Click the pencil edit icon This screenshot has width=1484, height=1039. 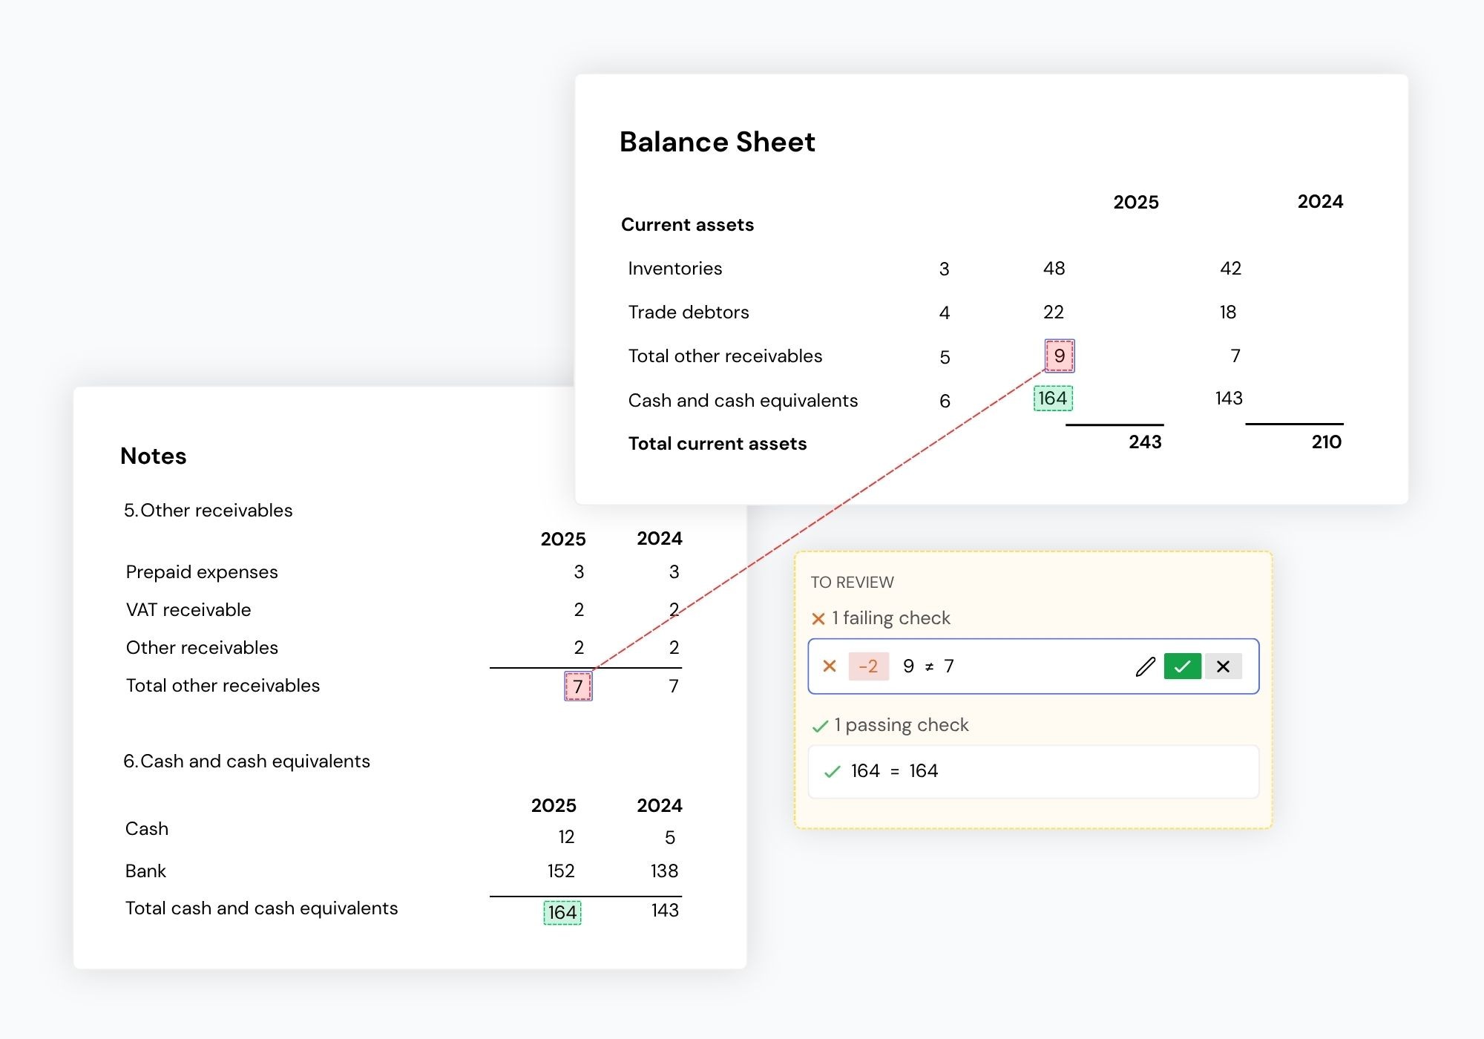1146,666
